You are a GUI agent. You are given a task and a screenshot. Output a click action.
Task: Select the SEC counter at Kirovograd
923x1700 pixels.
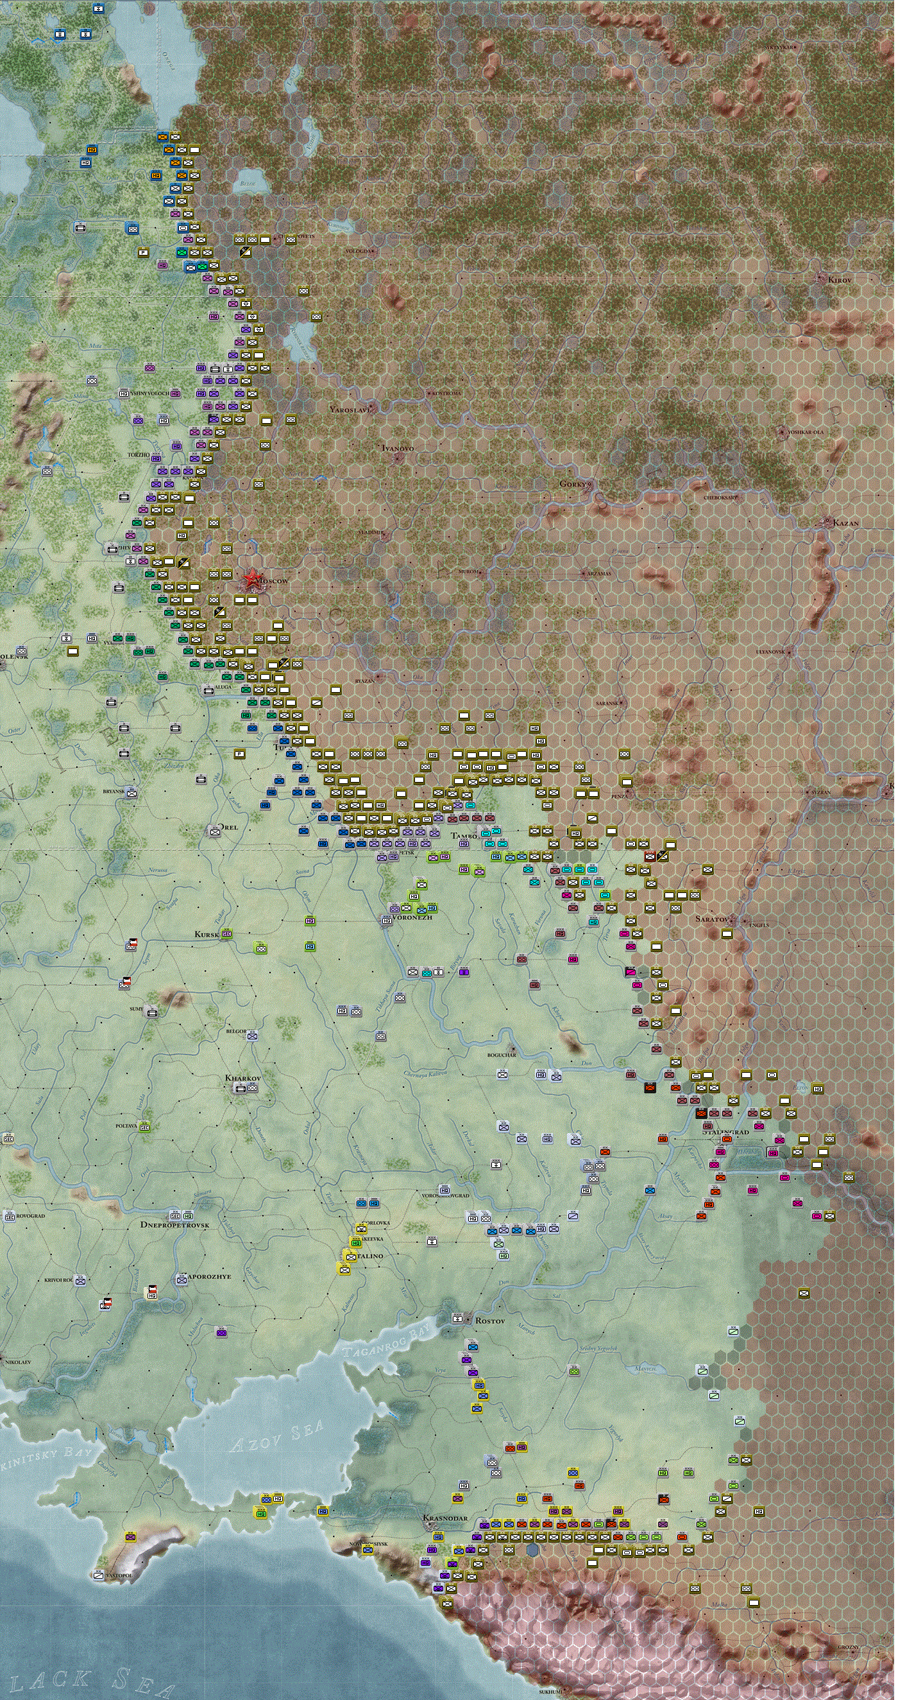point(9,1217)
